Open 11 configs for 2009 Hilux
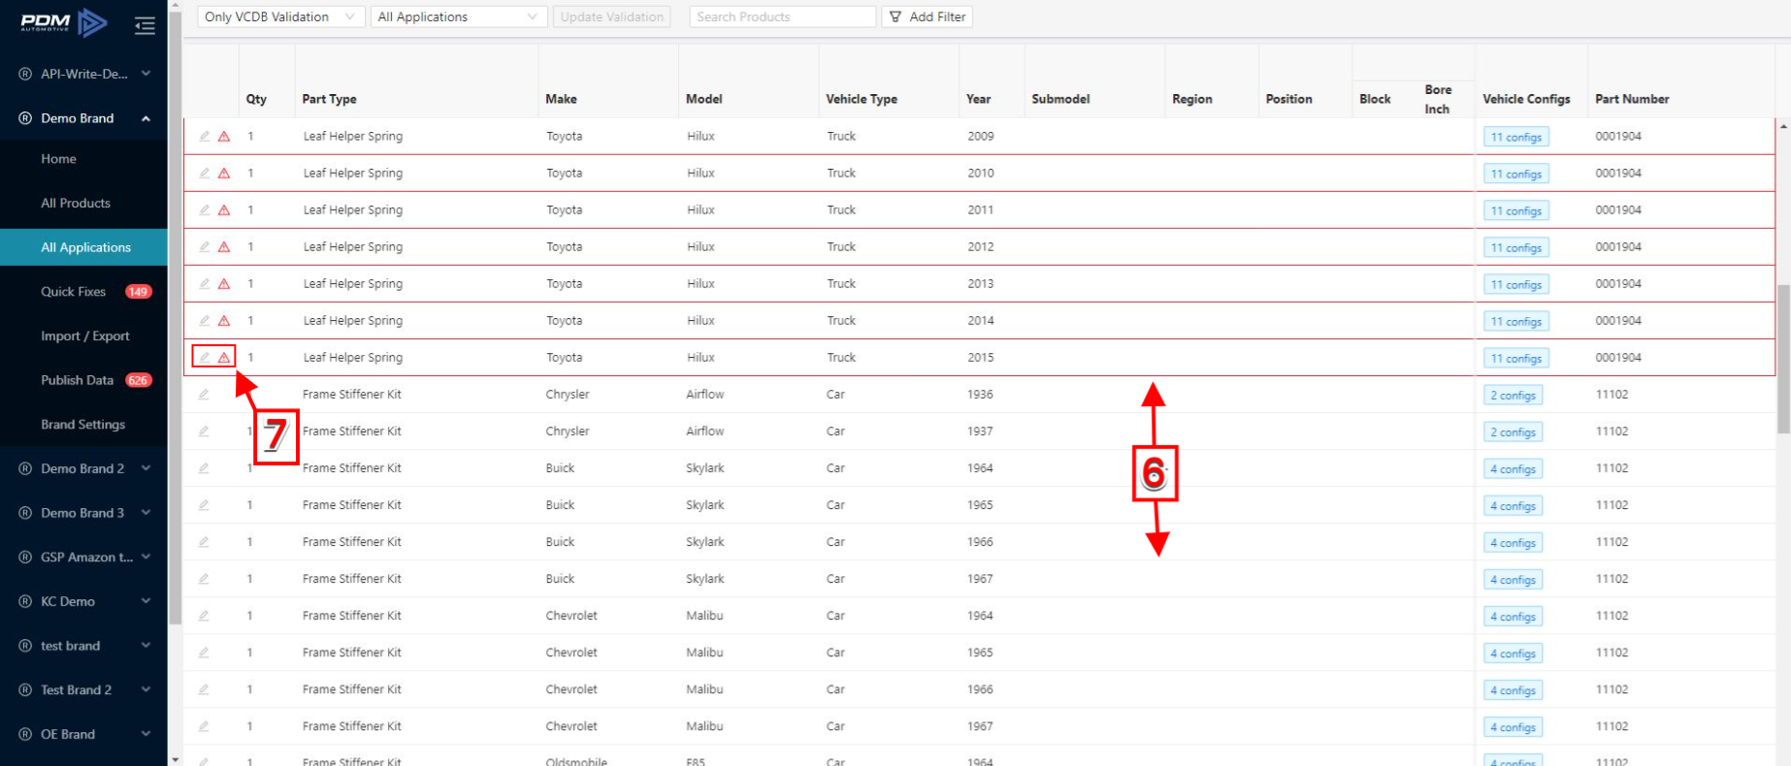 point(1516,137)
